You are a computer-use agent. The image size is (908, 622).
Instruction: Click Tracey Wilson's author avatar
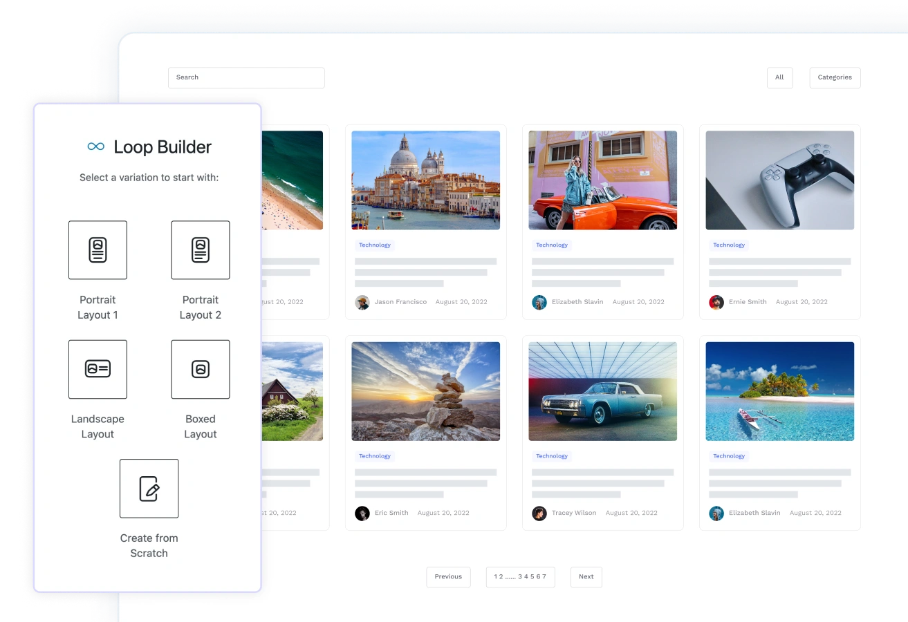539,513
